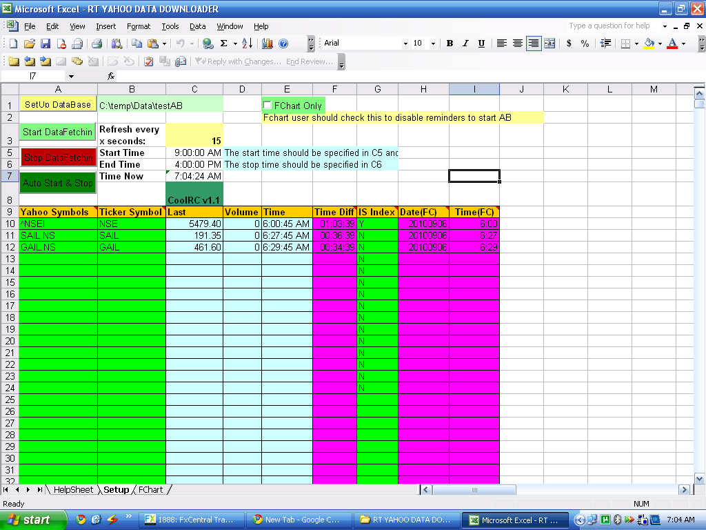Screen dimensions: 706x530
Task: Save the workbook using the floppy icon
Action: [46, 43]
